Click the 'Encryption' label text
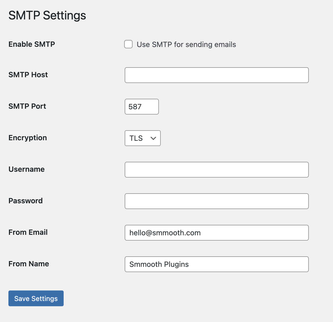 click(28, 138)
